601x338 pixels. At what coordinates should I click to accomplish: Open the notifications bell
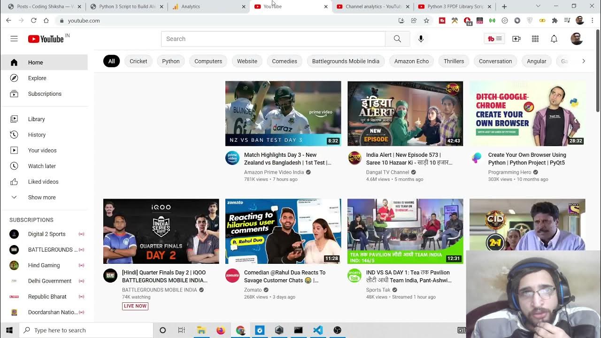pos(554,39)
